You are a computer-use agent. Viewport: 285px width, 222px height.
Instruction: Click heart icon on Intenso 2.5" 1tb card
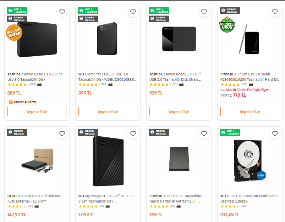click(x=275, y=12)
